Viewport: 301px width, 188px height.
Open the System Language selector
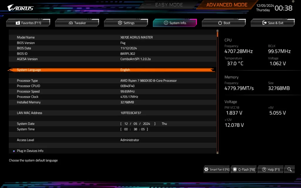click(125, 70)
